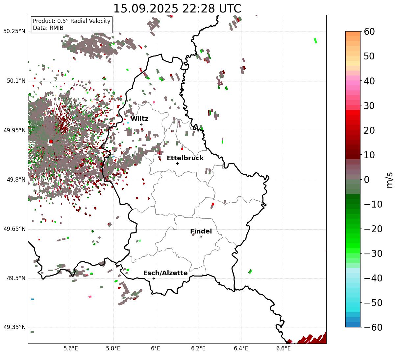Click the colorbar tick label 50

click(x=369, y=56)
